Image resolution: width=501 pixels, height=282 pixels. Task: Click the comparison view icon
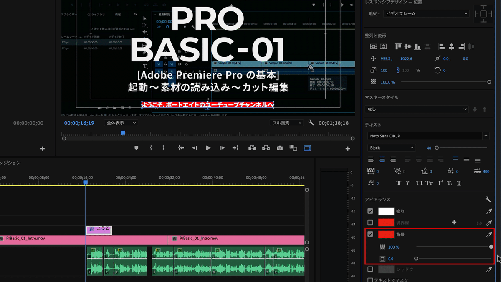[x=293, y=148]
